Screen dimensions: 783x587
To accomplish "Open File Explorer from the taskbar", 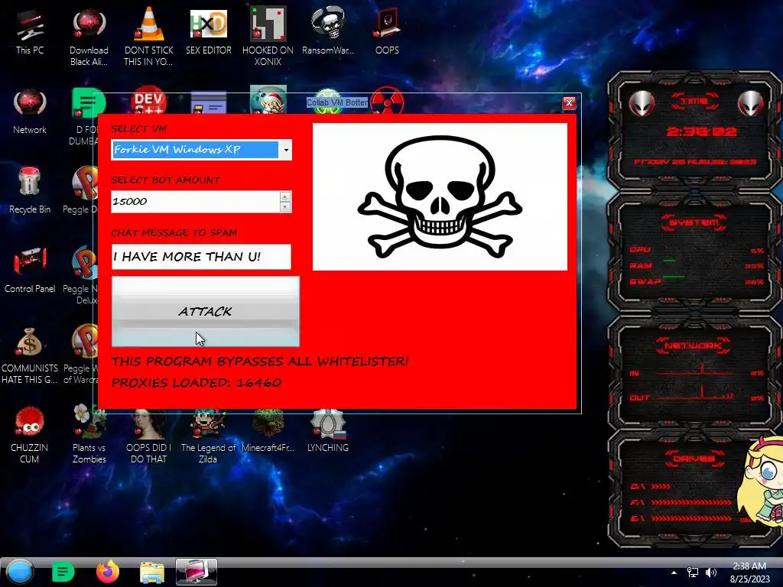I will click(152, 572).
